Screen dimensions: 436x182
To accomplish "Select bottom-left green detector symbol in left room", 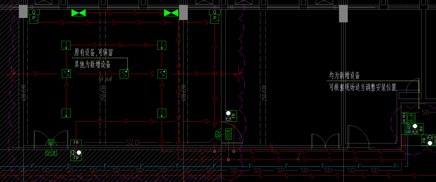I will (x=66, y=113).
